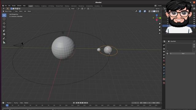Open the Object Mode dropdown
Screen dimensions: 196x110
pyautogui.click(x=8, y=11)
